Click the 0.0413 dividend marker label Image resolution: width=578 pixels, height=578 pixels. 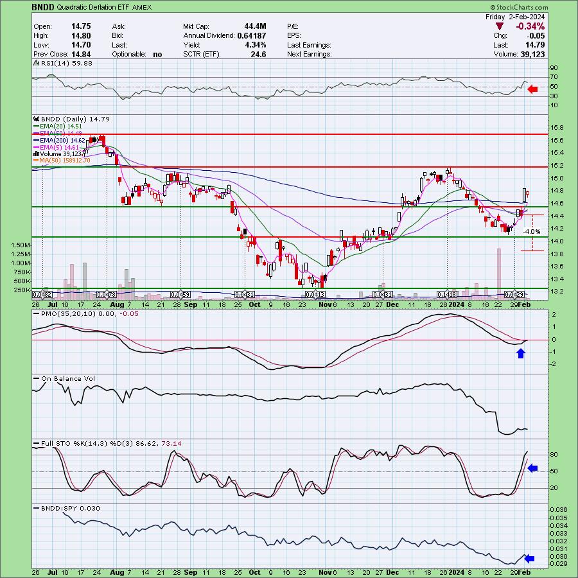point(315,295)
